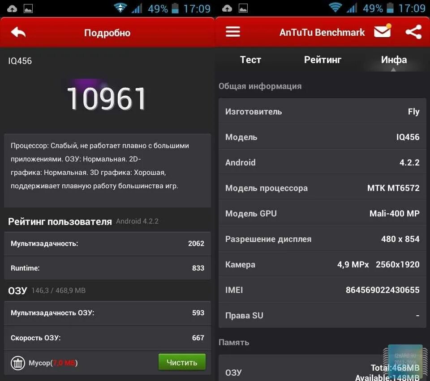
Task: Select the Мультизадачность: 2062 row
Action: click(x=107, y=243)
